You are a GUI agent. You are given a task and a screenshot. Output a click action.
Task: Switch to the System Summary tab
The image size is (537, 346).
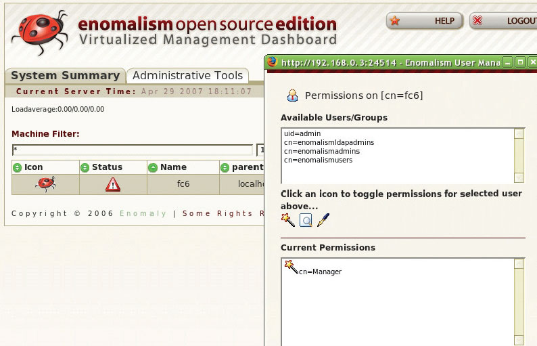coord(65,75)
